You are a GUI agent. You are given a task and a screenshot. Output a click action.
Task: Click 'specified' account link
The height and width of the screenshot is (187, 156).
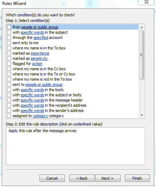click(41, 38)
